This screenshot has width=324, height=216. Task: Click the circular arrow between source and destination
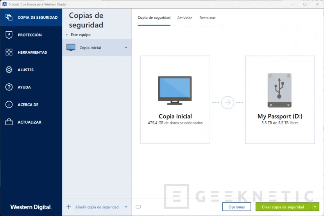tap(227, 103)
